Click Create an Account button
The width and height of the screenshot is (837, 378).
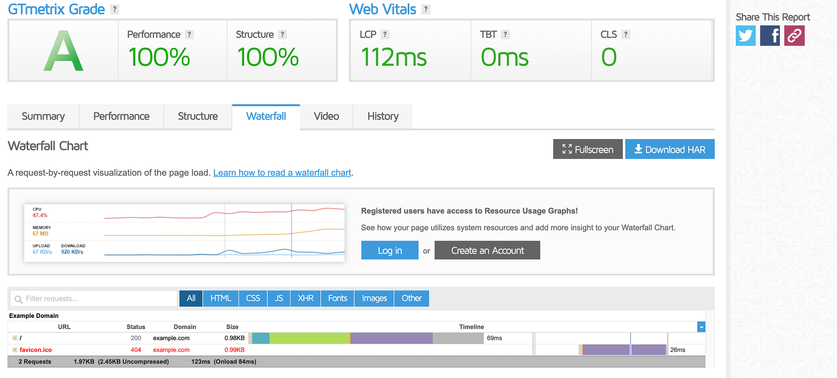pos(487,250)
